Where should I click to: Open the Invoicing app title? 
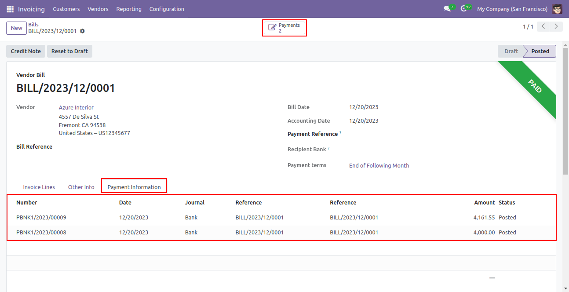[x=31, y=9]
